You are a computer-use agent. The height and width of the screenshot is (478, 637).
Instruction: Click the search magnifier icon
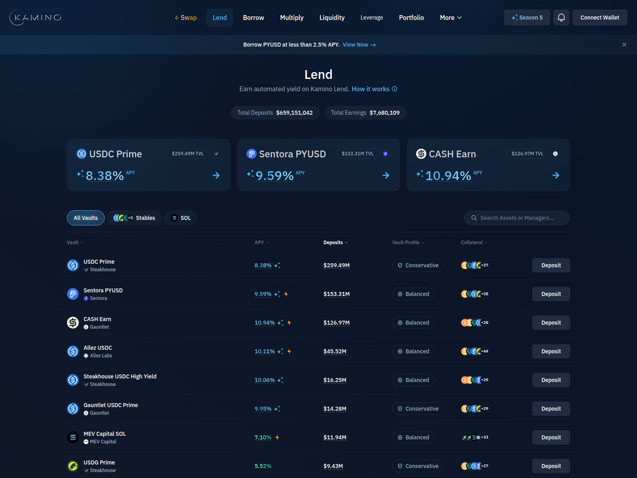tap(474, 218)
